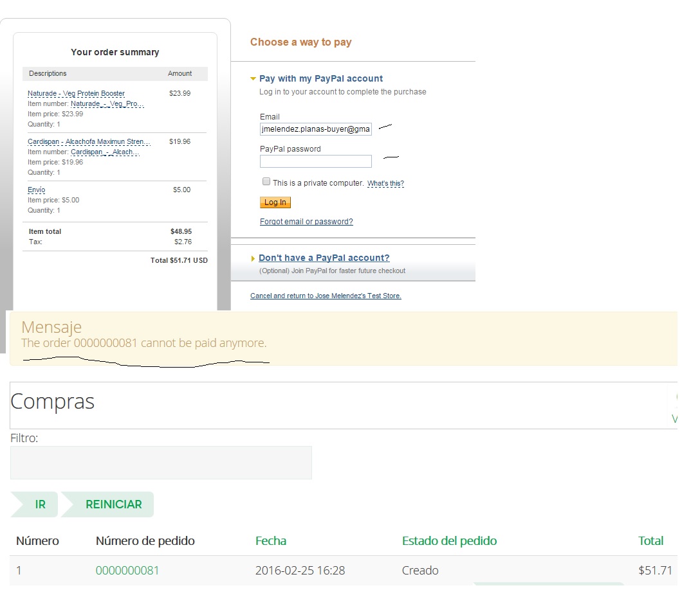Check the 'This is a private computer' checkbox
682x597 pixels.
(x=266, y=182)
